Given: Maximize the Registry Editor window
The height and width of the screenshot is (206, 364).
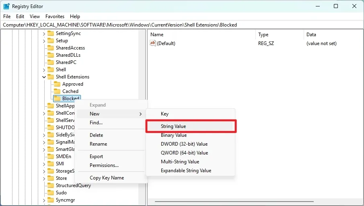Looking at the screenshot, I should pos(336,6).
